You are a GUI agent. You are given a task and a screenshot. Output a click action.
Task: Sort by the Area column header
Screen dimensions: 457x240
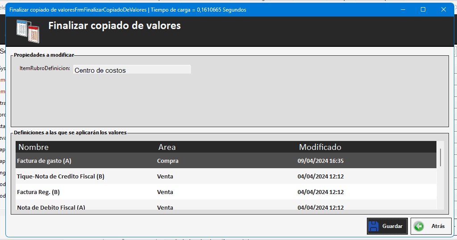pyautogui.click(x=167, y=147)
